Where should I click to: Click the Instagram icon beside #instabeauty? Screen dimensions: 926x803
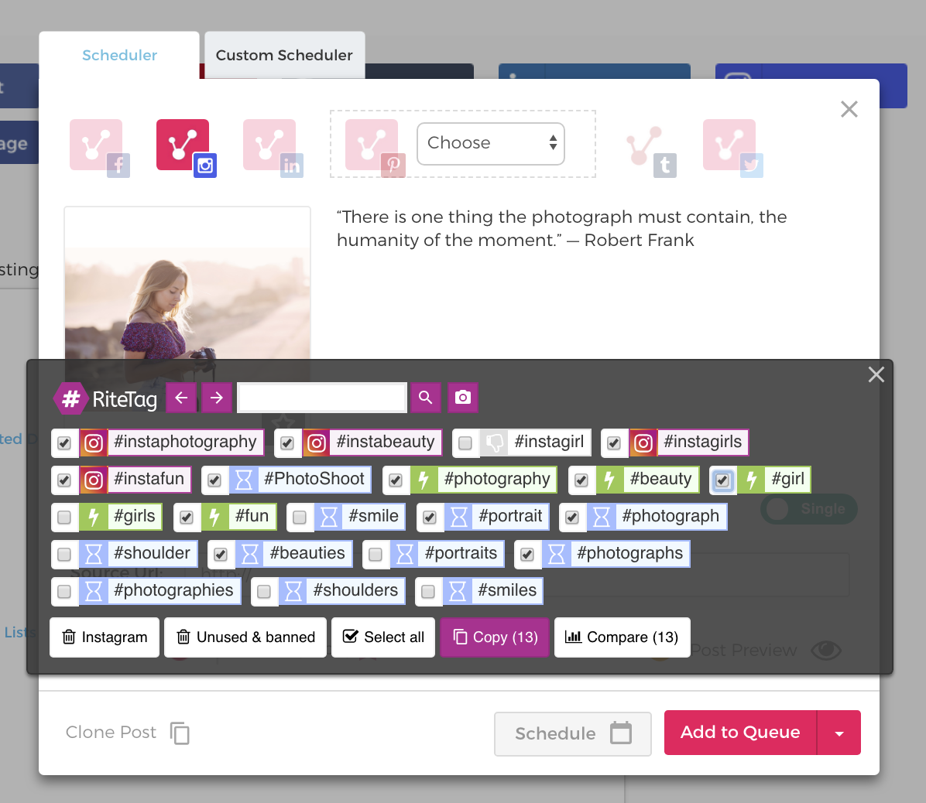317,443
